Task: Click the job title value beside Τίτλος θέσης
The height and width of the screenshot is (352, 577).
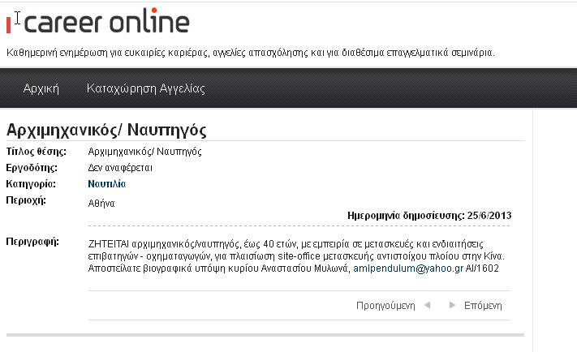Action: tap(144, 152)
